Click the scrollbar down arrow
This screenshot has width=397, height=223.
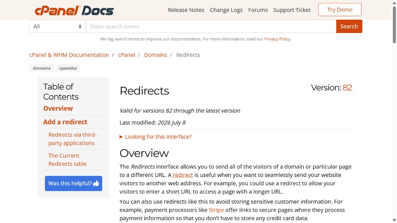(x=394, y=220)
